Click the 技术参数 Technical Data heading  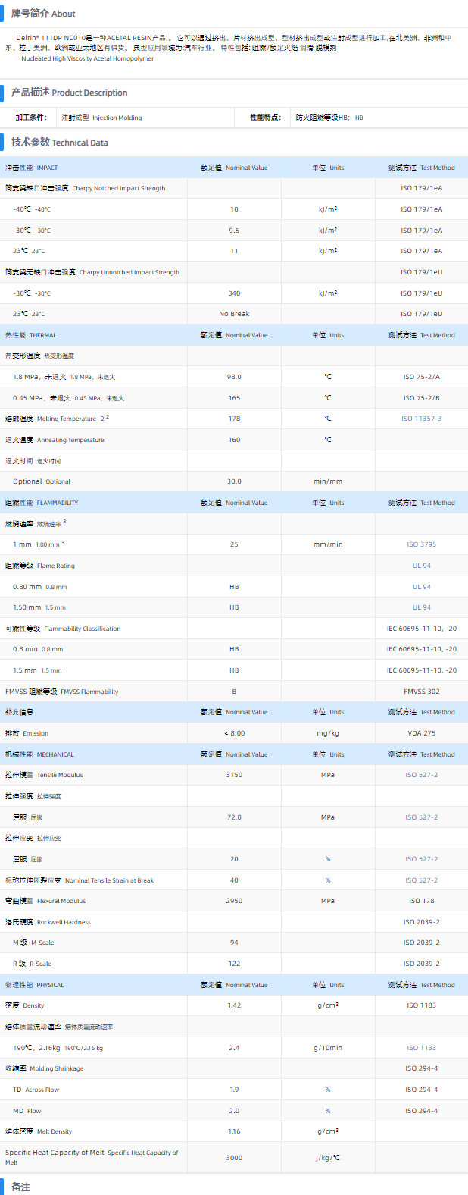tap(59, 143)
